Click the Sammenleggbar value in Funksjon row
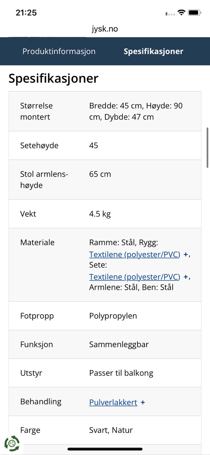 tap(119, 344)
